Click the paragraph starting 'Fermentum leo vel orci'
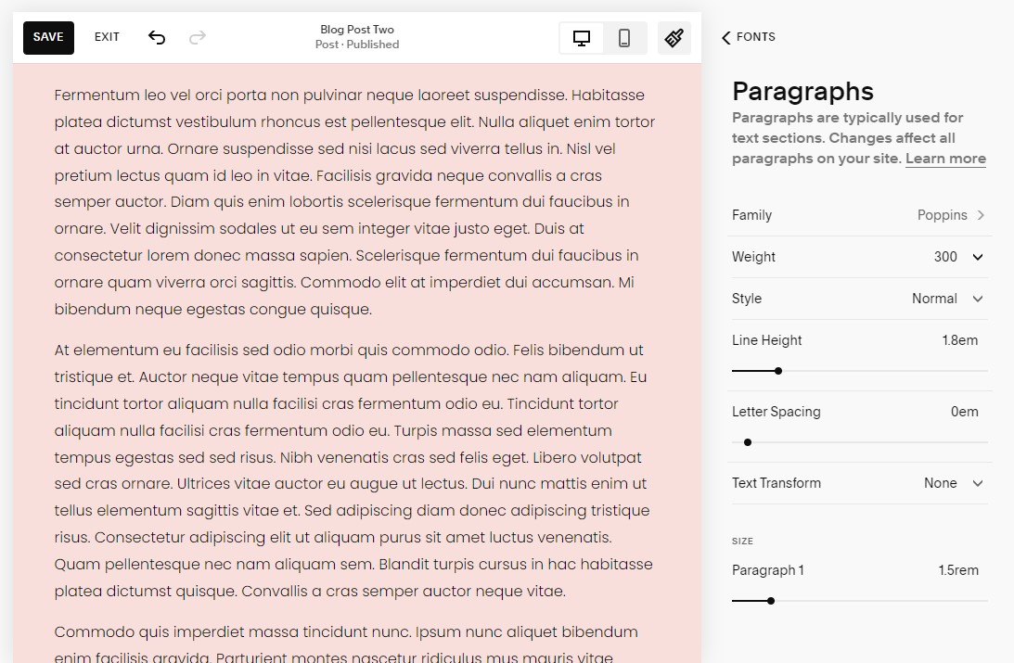 click(354, 202)
